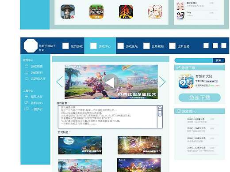Click the 我的世界 Minecraft game icon
230x172 pixels.
pos(96,12)
